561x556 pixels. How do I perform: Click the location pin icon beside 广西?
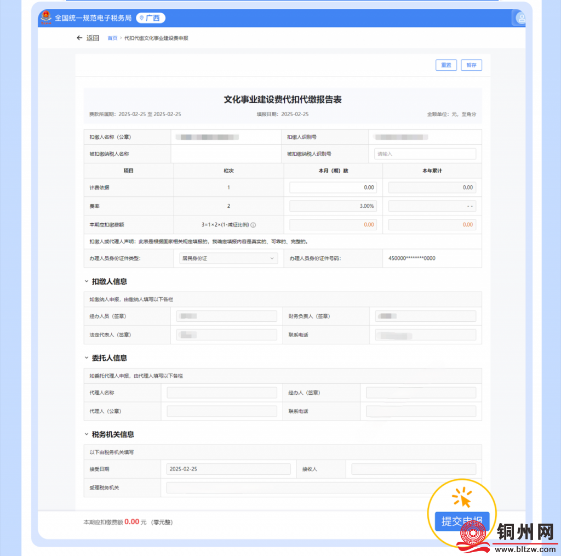142,18
